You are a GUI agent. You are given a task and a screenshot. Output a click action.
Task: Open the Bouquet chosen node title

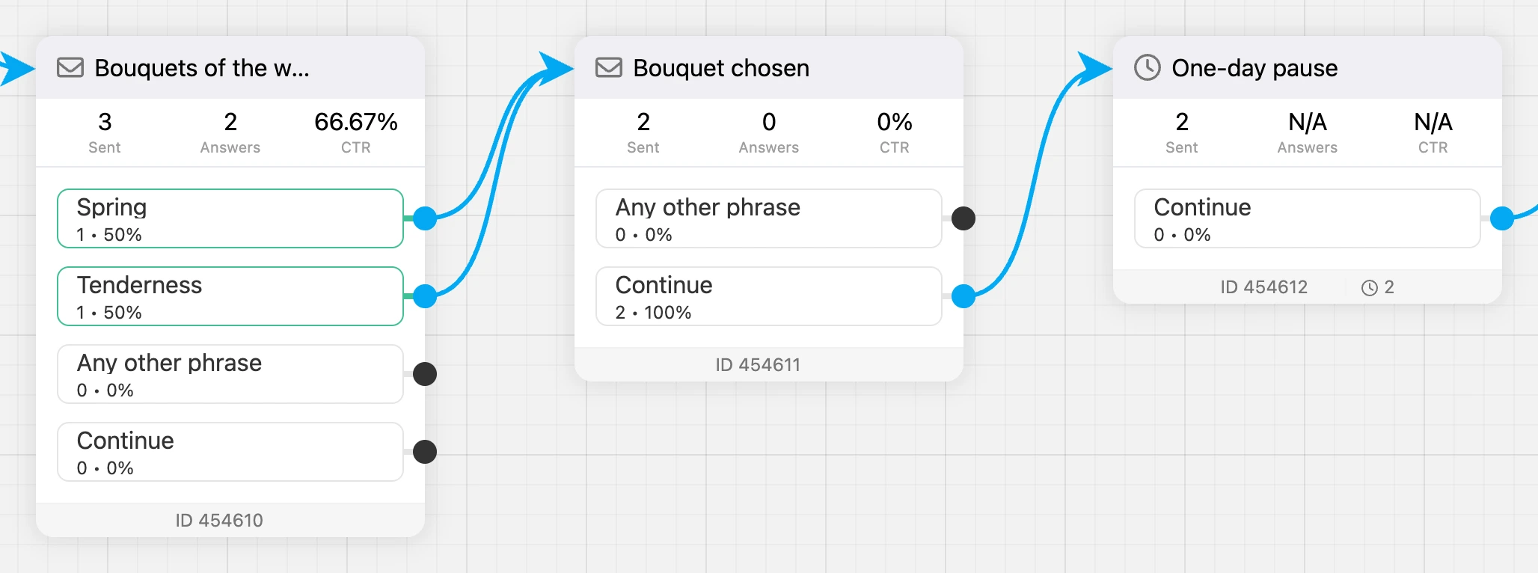click(721, 68)
